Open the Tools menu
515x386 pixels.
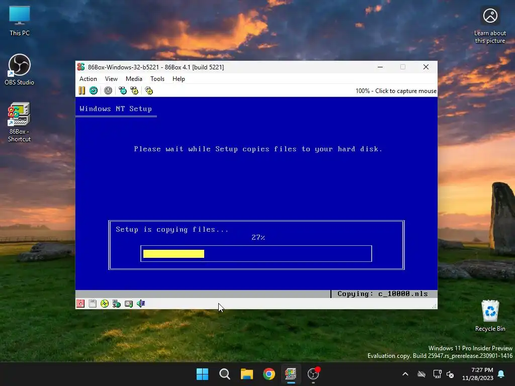pos(157,79)
